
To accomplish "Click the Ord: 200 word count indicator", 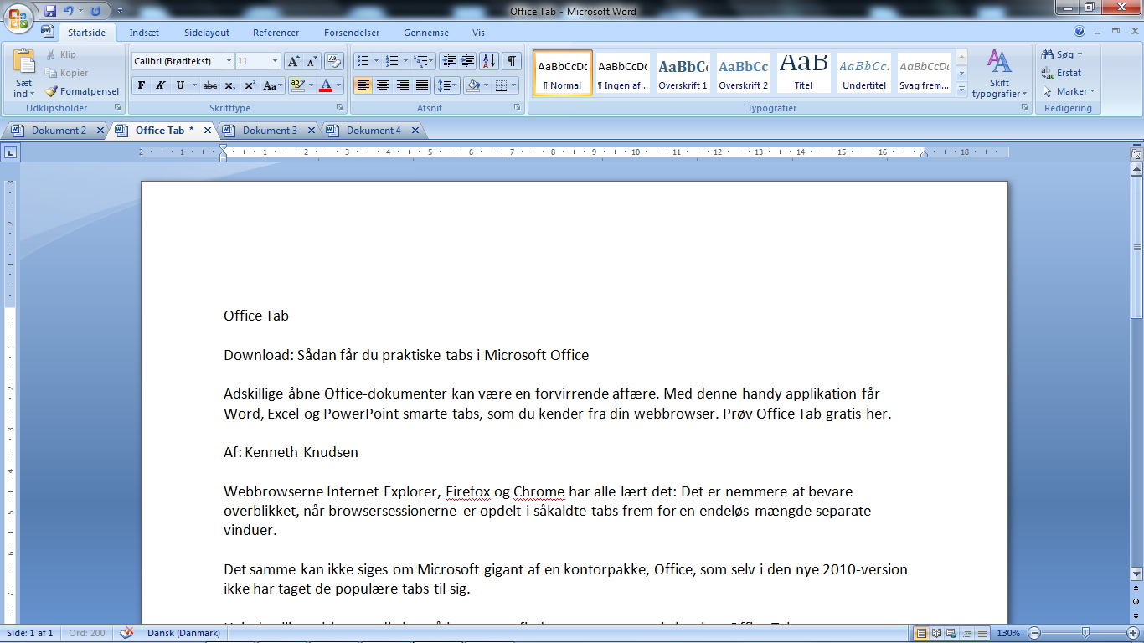I will pyautogui.click(x=86, y=634).
